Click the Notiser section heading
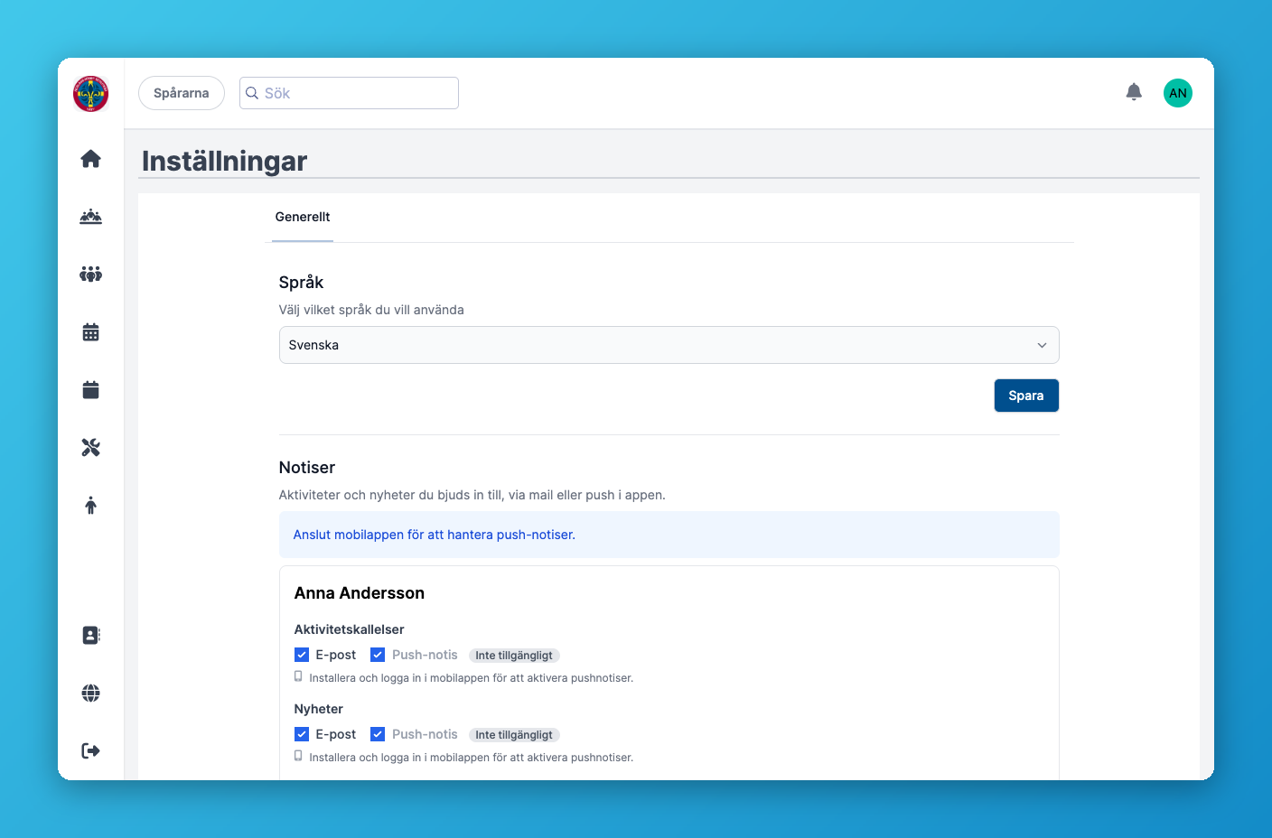 tap(307, 468)
